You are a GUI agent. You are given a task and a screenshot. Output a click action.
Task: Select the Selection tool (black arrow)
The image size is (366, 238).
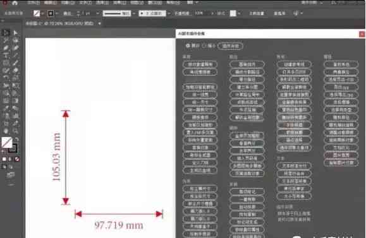tap(6, 33)
